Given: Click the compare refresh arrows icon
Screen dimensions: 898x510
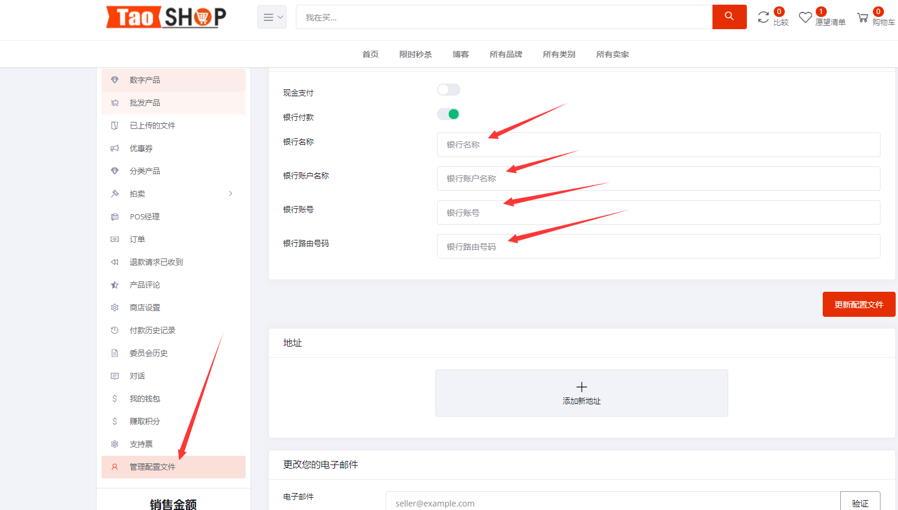Looking at the screenshot, I should tap(763, 18).
